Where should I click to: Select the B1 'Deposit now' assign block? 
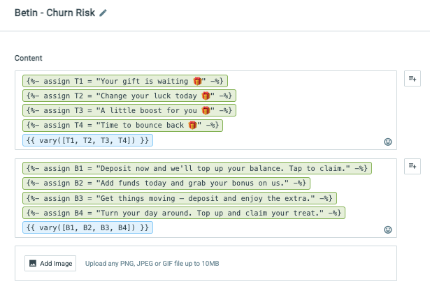pyautogui.click(x=197, y=168)
